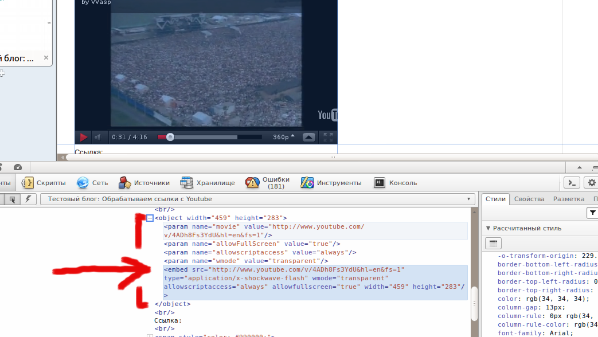Click the 0:31 / 4:16 time display
This screenshot has height=337, width=598.
130,137
